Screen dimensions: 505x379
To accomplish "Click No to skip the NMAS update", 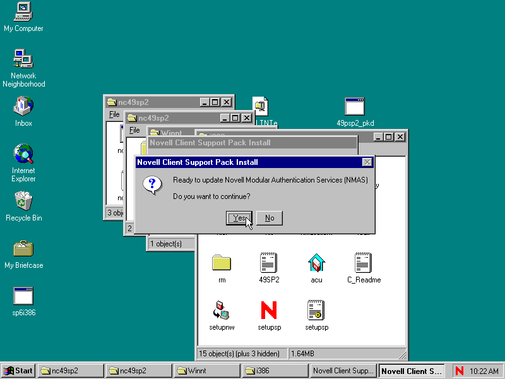I will [270, 218].
